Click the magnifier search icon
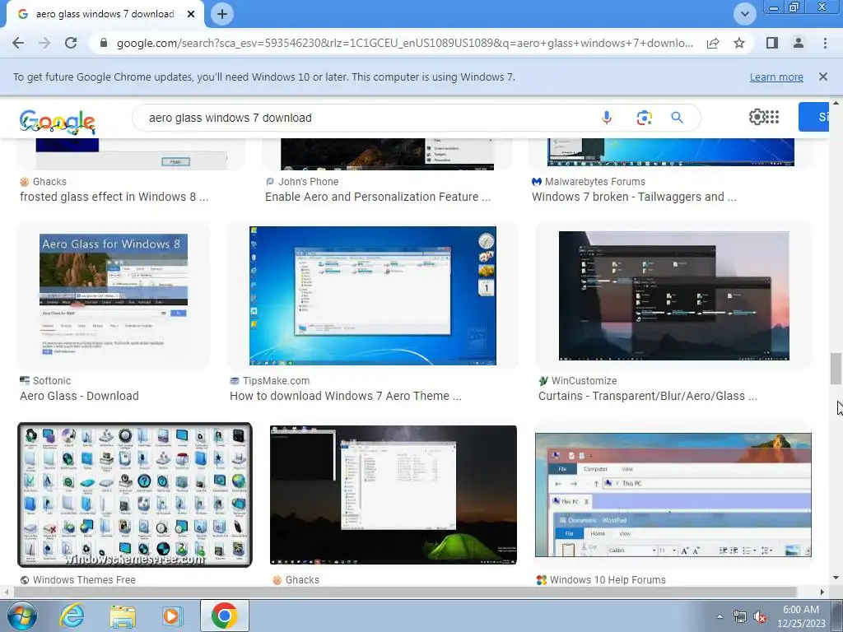 point(677,118)
